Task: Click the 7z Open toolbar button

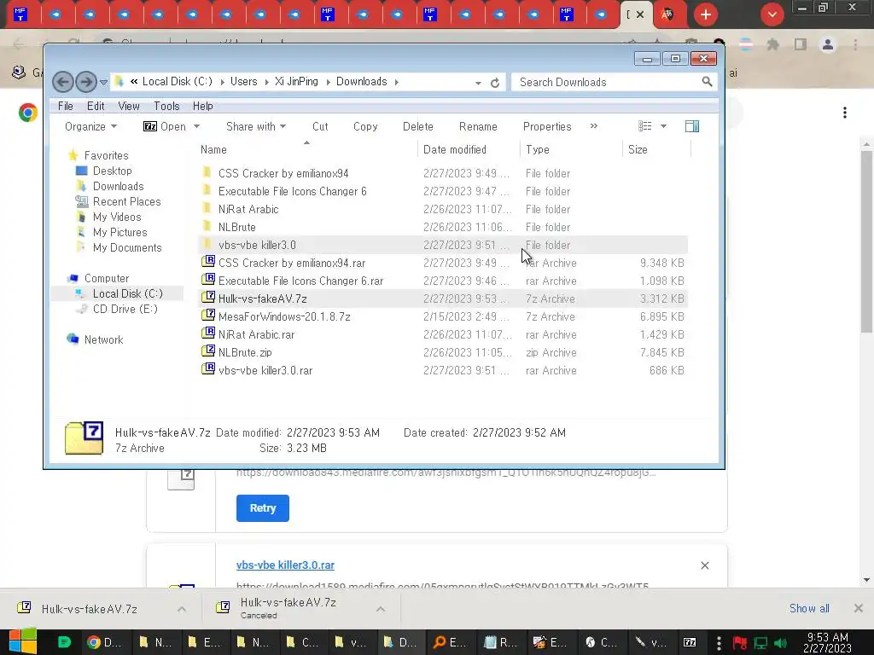Action: 165,126
